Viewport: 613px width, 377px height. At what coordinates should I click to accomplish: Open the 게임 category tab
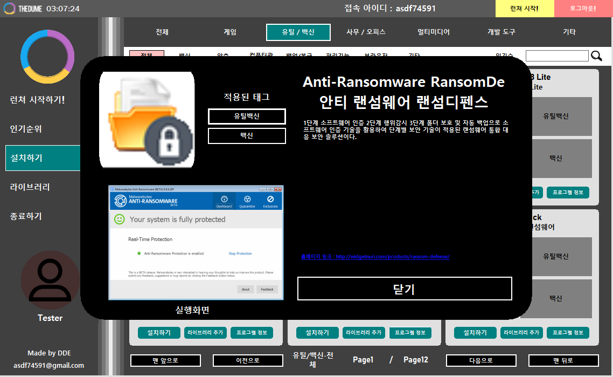click(x=230, y=32)
